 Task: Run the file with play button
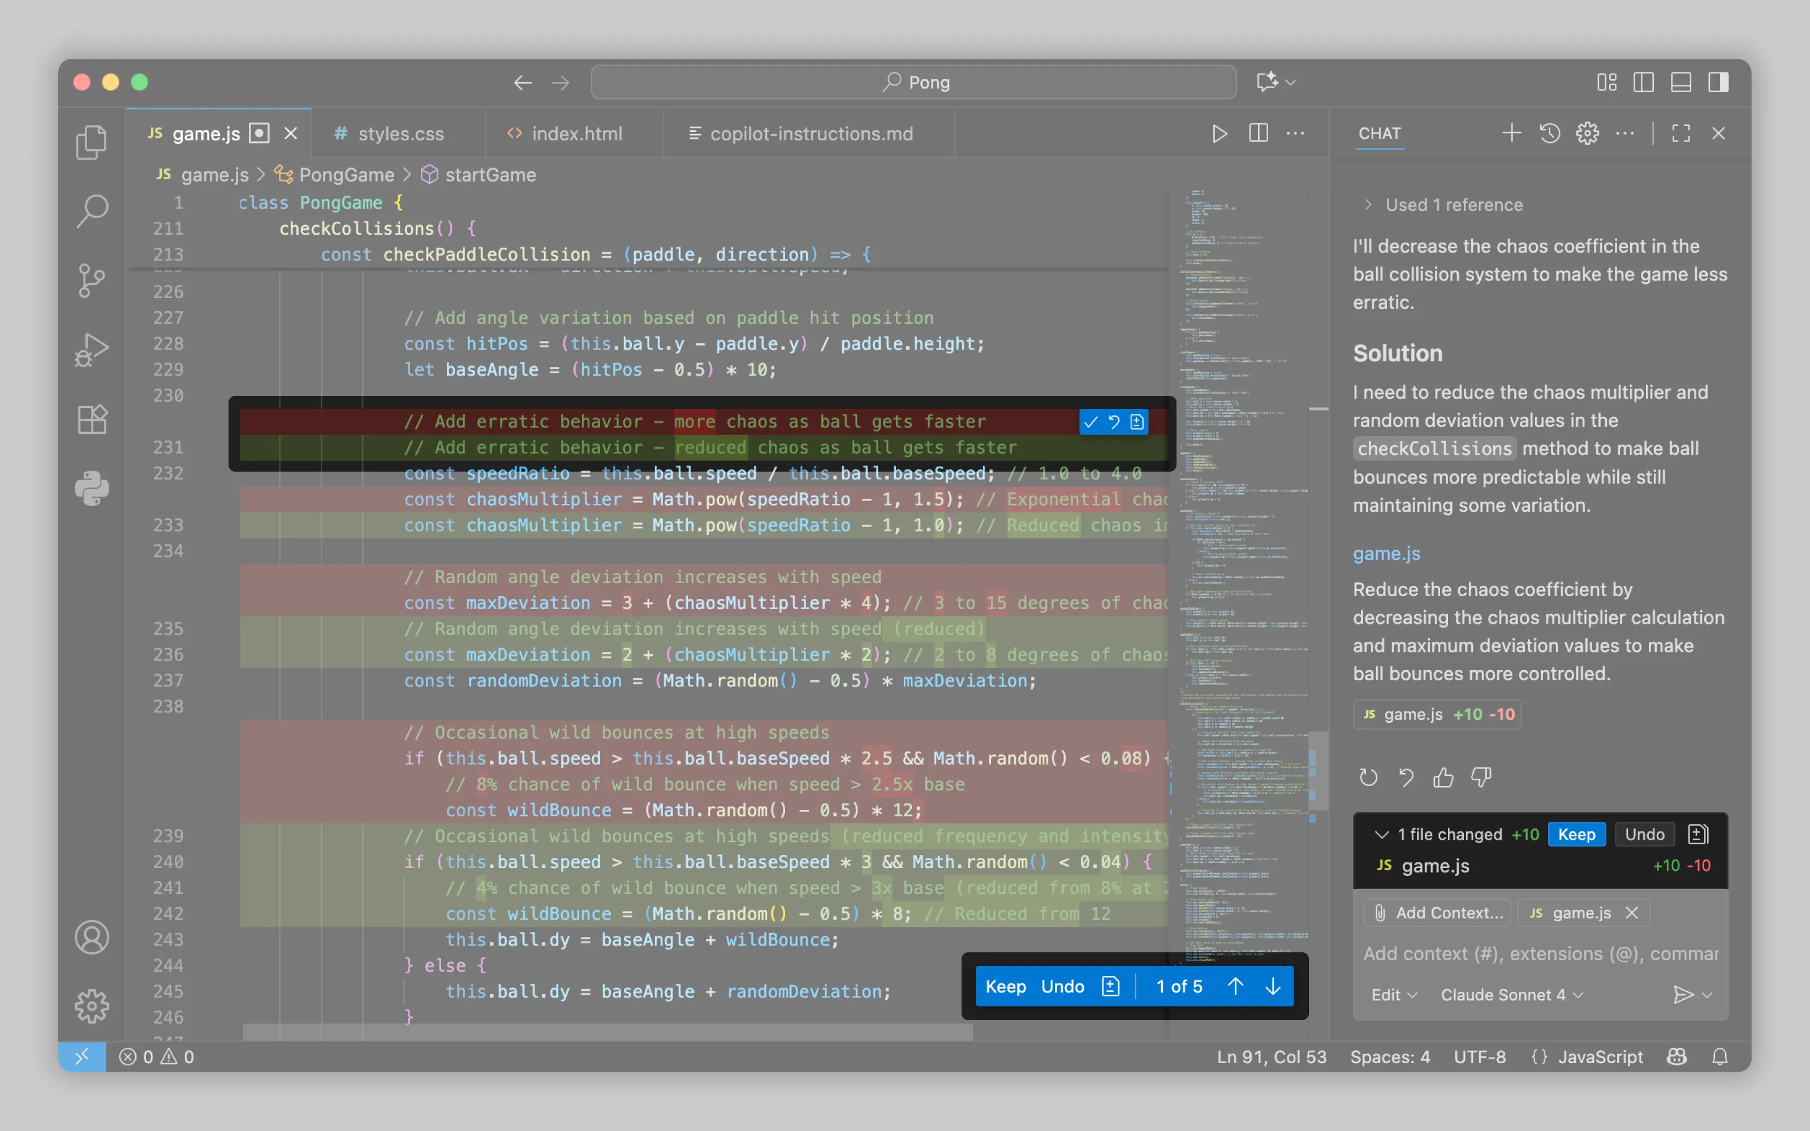pyautogui.click(x=1219, y=133)
